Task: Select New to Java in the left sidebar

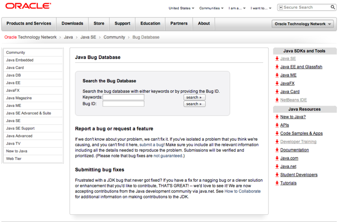Action: (33, 151)
